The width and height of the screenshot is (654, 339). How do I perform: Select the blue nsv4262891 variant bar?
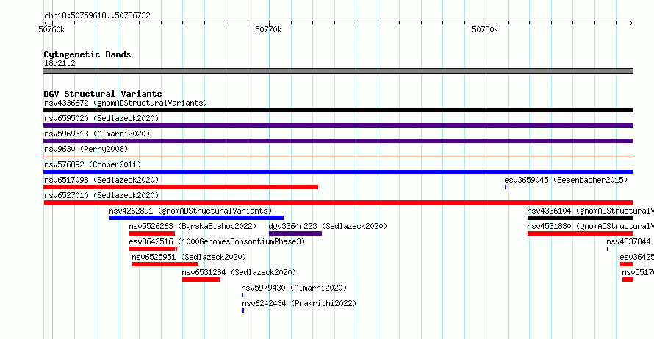pyautogui.click(x=196, y=218)
